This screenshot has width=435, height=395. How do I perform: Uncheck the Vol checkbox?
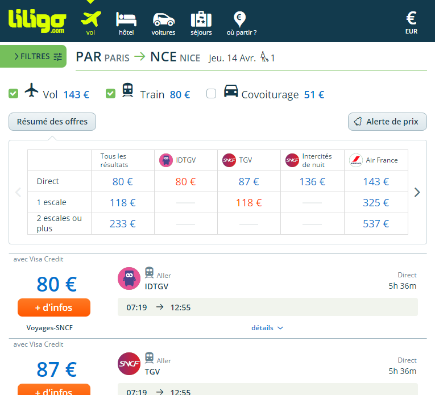point(13,93)
